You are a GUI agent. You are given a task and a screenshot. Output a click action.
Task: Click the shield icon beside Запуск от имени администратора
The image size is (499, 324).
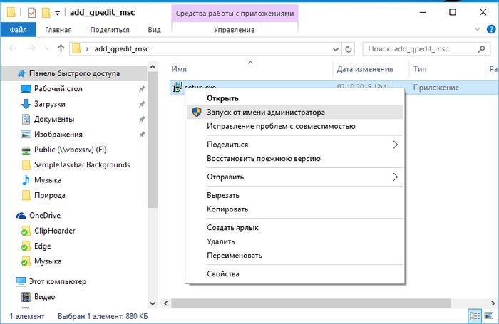[x=196, y=113]
